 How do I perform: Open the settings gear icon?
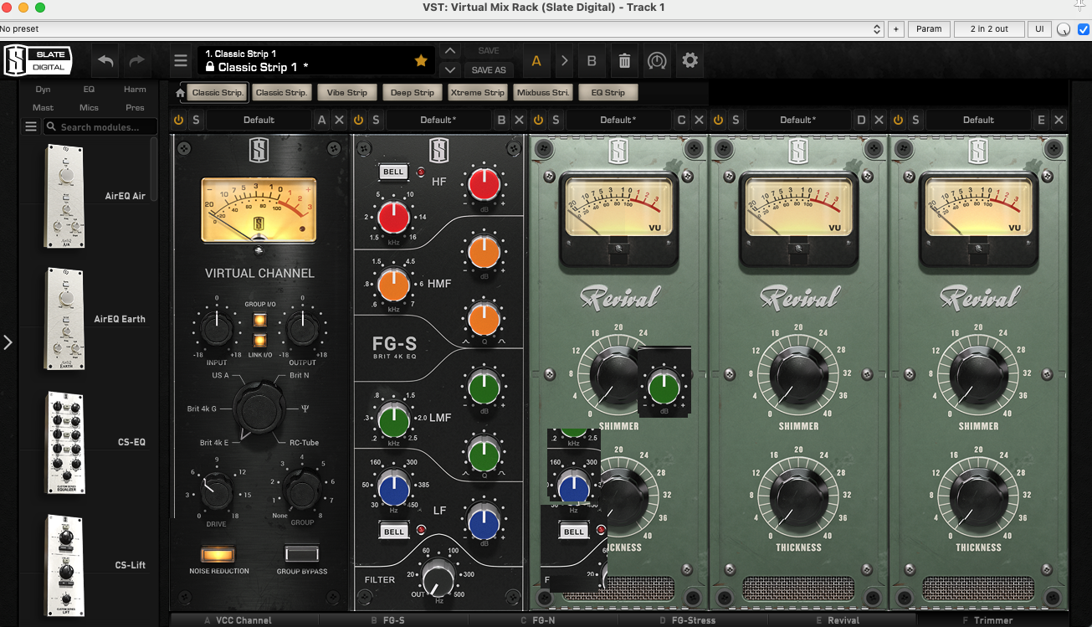[690, 61]
